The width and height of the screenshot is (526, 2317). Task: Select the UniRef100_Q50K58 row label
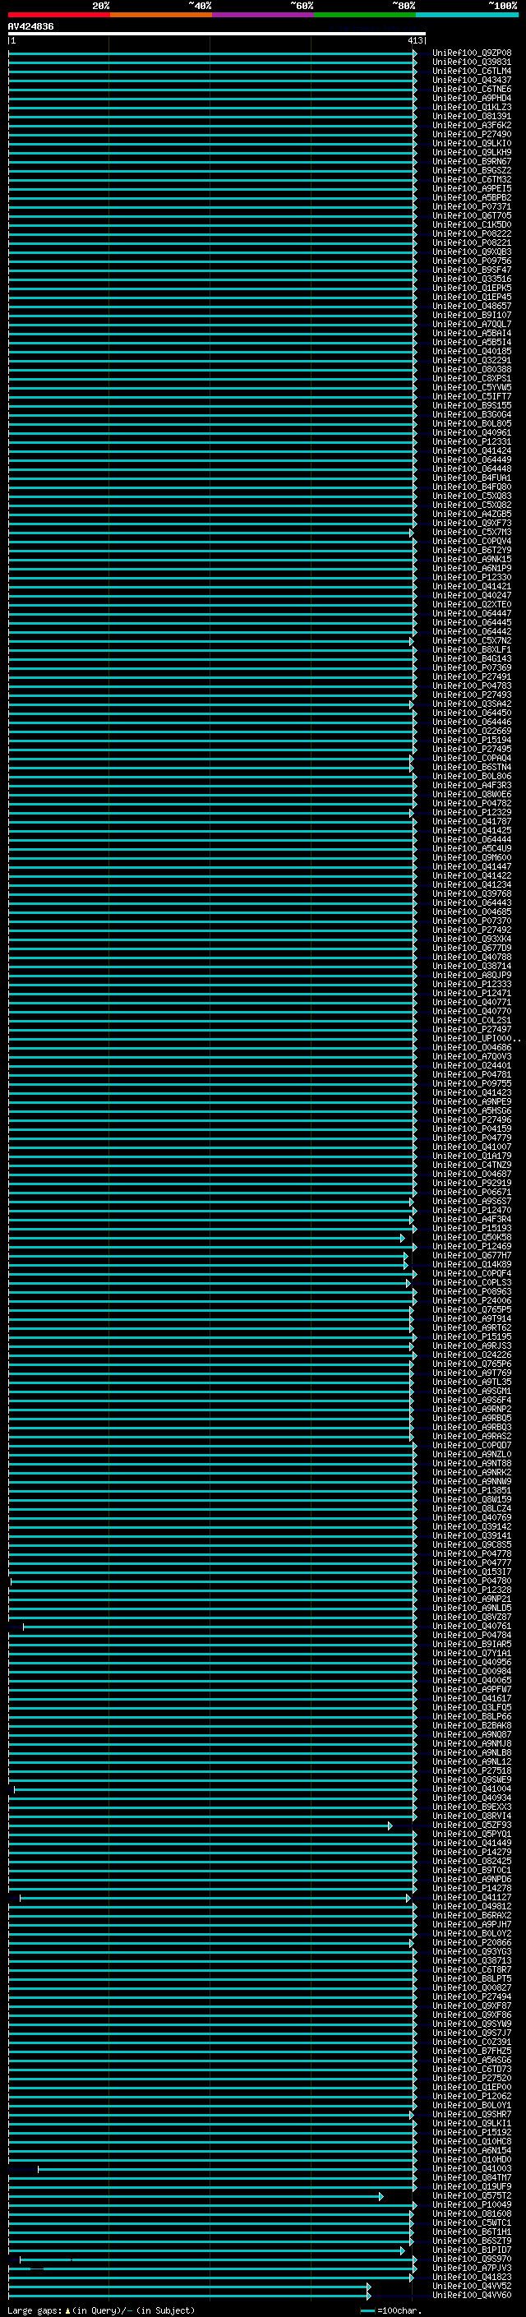tap(471, 1237)
